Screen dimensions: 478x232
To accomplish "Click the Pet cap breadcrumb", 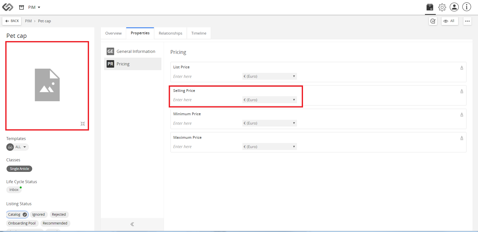I will pyautogui.click(x=45, y=21).
